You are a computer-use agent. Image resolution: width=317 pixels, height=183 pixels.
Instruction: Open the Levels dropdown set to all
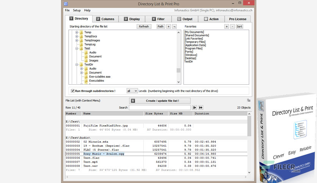tap(132, 91)
